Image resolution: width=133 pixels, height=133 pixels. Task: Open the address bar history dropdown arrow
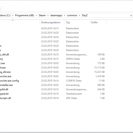point(131,16)
